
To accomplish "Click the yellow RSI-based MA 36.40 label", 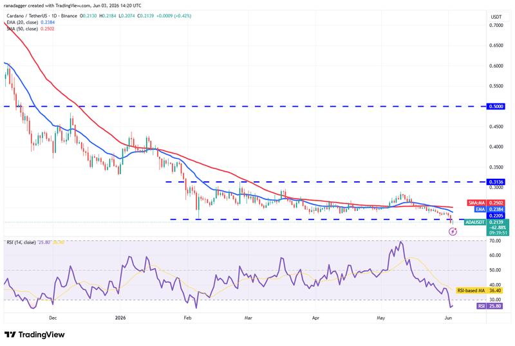I will click(x=479, y=291).
